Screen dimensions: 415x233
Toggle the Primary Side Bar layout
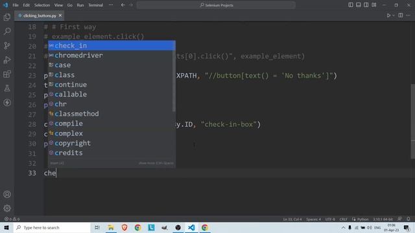[351, 5]
